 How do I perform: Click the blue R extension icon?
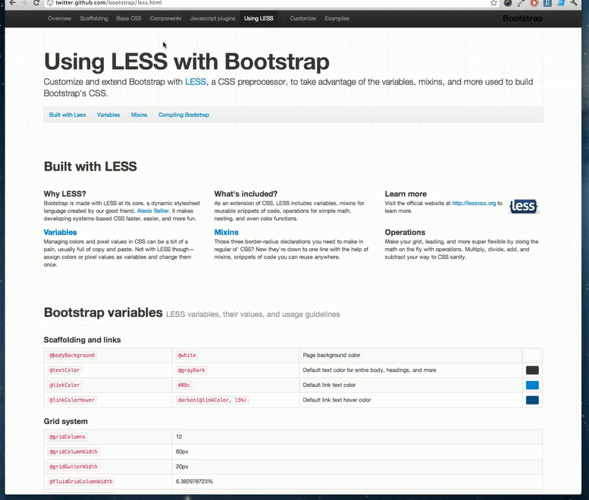tap(547, 3)
